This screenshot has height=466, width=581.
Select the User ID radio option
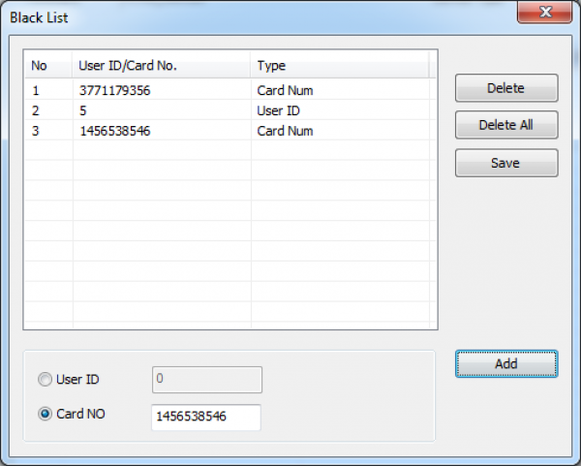pyautogui.click(x=45, y=380)
